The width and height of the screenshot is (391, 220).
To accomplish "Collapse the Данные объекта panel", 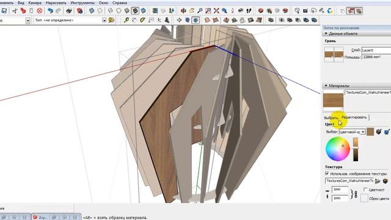I will click(x=326, y=34).
